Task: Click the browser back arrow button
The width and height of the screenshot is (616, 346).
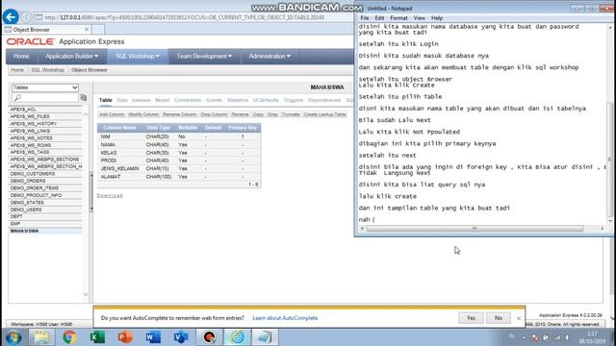Action: (x=11, y=17)
